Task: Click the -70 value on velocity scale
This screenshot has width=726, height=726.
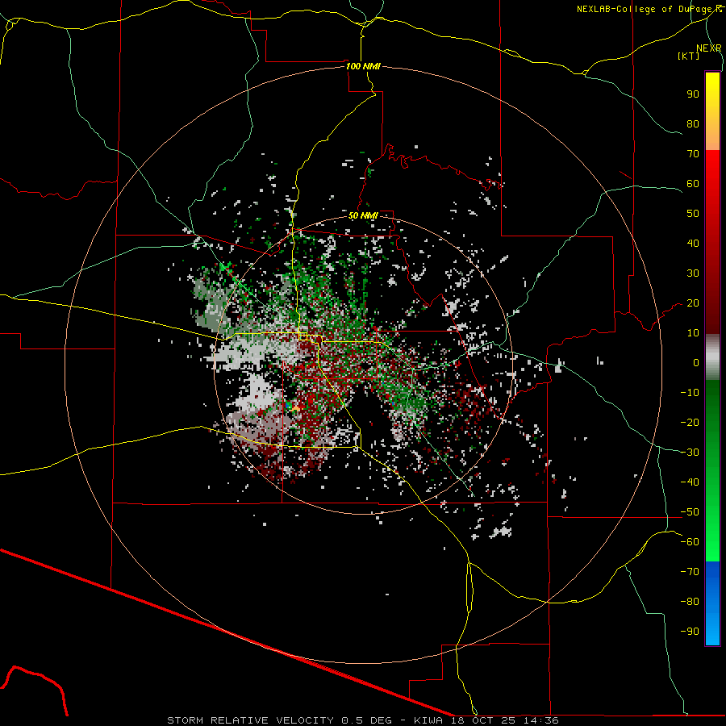Action: pos(690,572)
